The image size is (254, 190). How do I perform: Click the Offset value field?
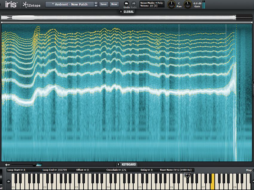(x=88, y=170)
